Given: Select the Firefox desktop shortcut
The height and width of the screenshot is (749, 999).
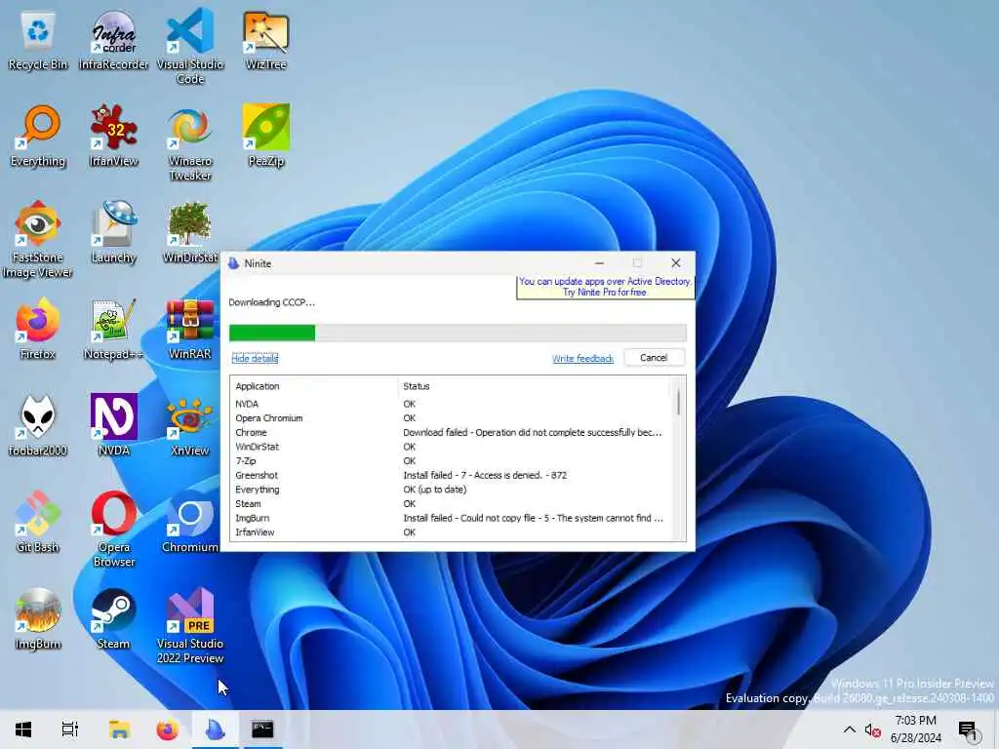Looking at the screenshot, I should [38, 330].
